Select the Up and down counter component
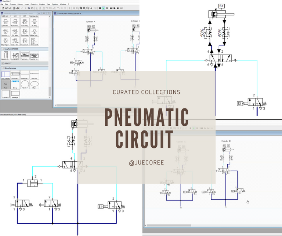Image resolution: width=282 pixels, height=236 pixels. point(15,41)
